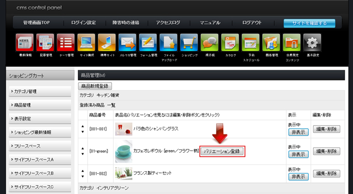This screenshot has width=353, height=194.
Task: Select アクセスログ in the top menu
Action: (168, 23)
